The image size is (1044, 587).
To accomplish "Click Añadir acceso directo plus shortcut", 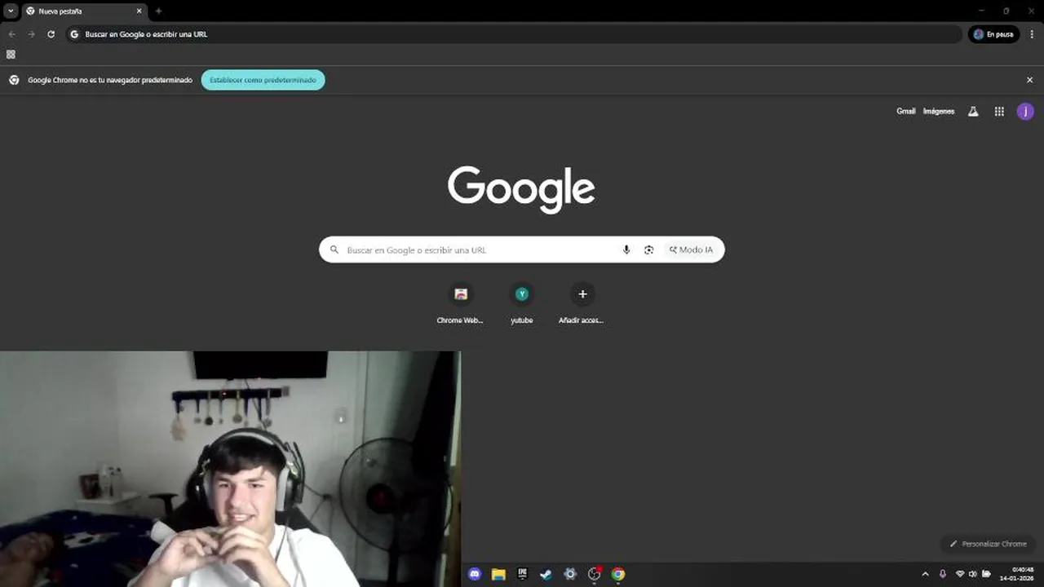I will [x=582, y=304].
